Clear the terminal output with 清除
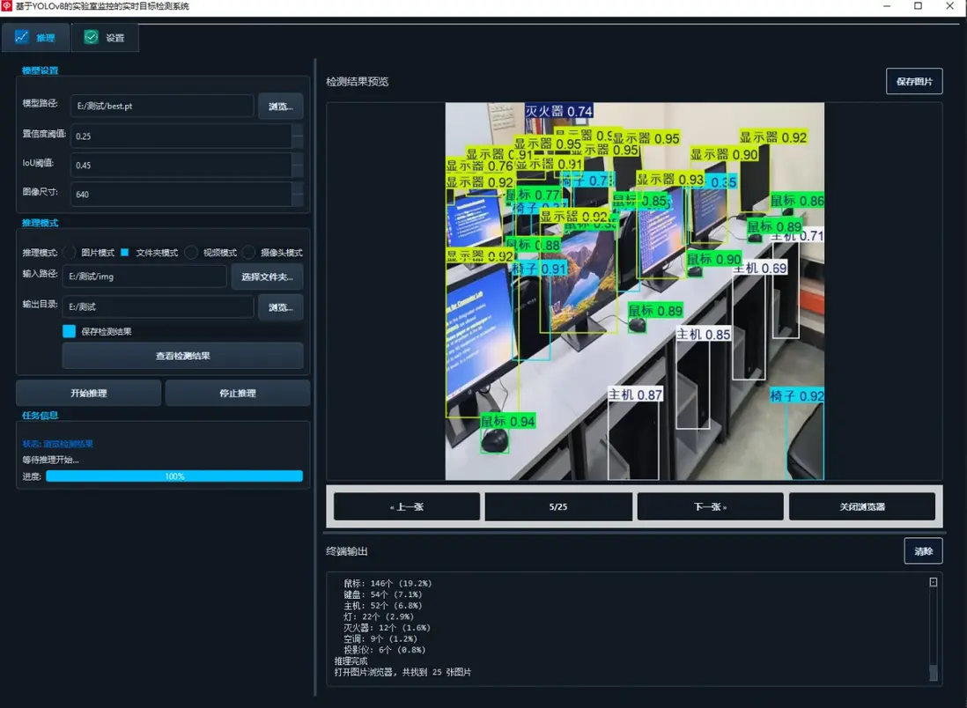This screenshot has width=967, height=708. pyautogui.click(x=923, y=551)
